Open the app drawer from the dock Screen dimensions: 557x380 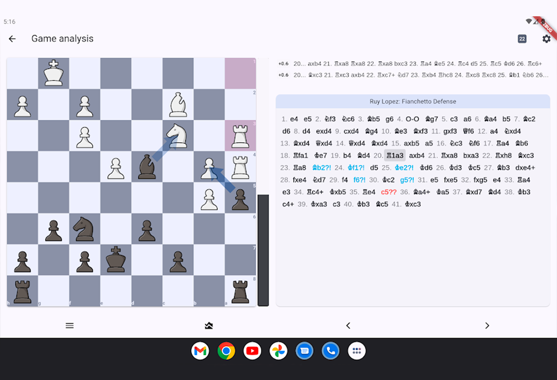357,351
